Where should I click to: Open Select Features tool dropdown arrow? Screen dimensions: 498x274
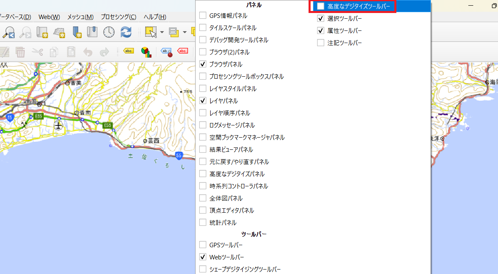(162, 32)
